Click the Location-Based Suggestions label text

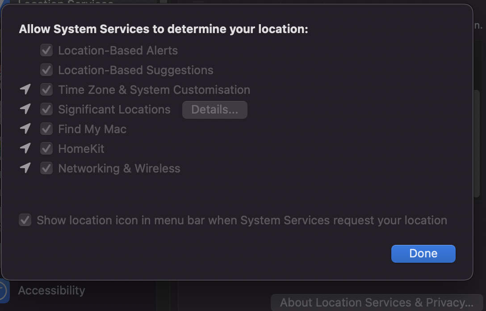(136, 70)
